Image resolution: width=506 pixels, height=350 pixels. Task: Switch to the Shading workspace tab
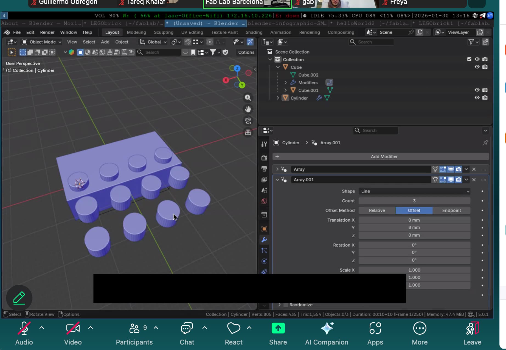[254, 32]
